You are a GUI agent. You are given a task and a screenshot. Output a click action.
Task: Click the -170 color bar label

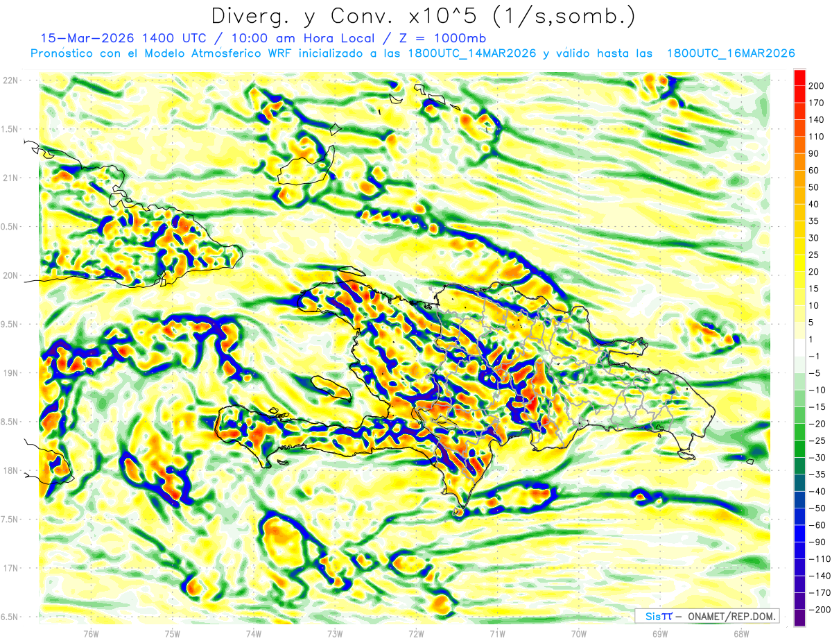821,592
